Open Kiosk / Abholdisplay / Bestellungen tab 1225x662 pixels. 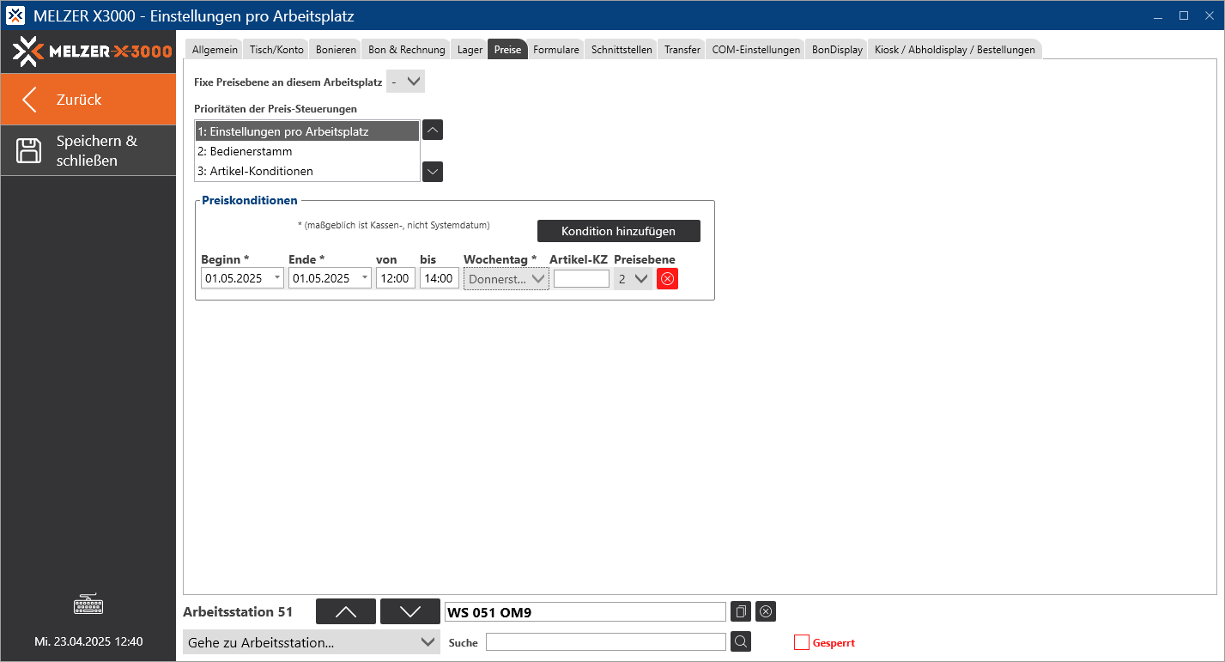(x=955, y=50)
